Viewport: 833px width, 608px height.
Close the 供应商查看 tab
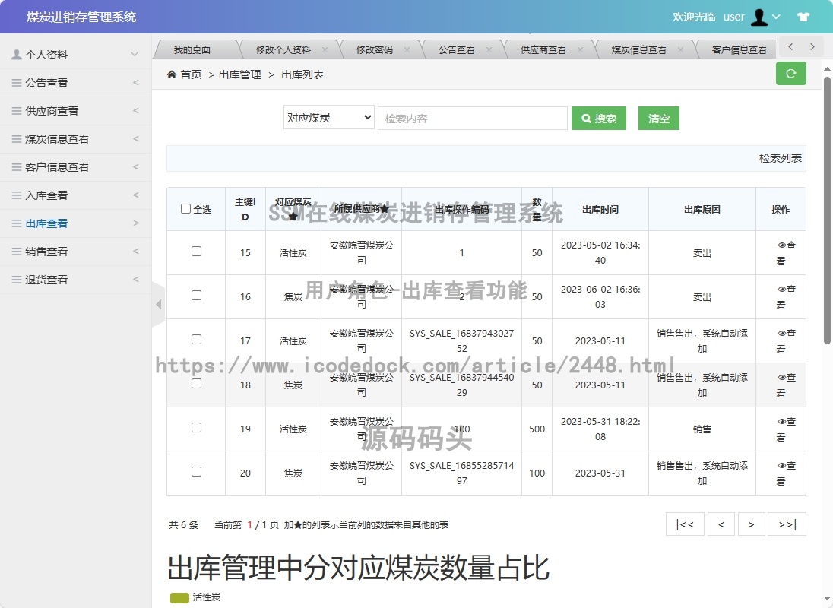580,49
